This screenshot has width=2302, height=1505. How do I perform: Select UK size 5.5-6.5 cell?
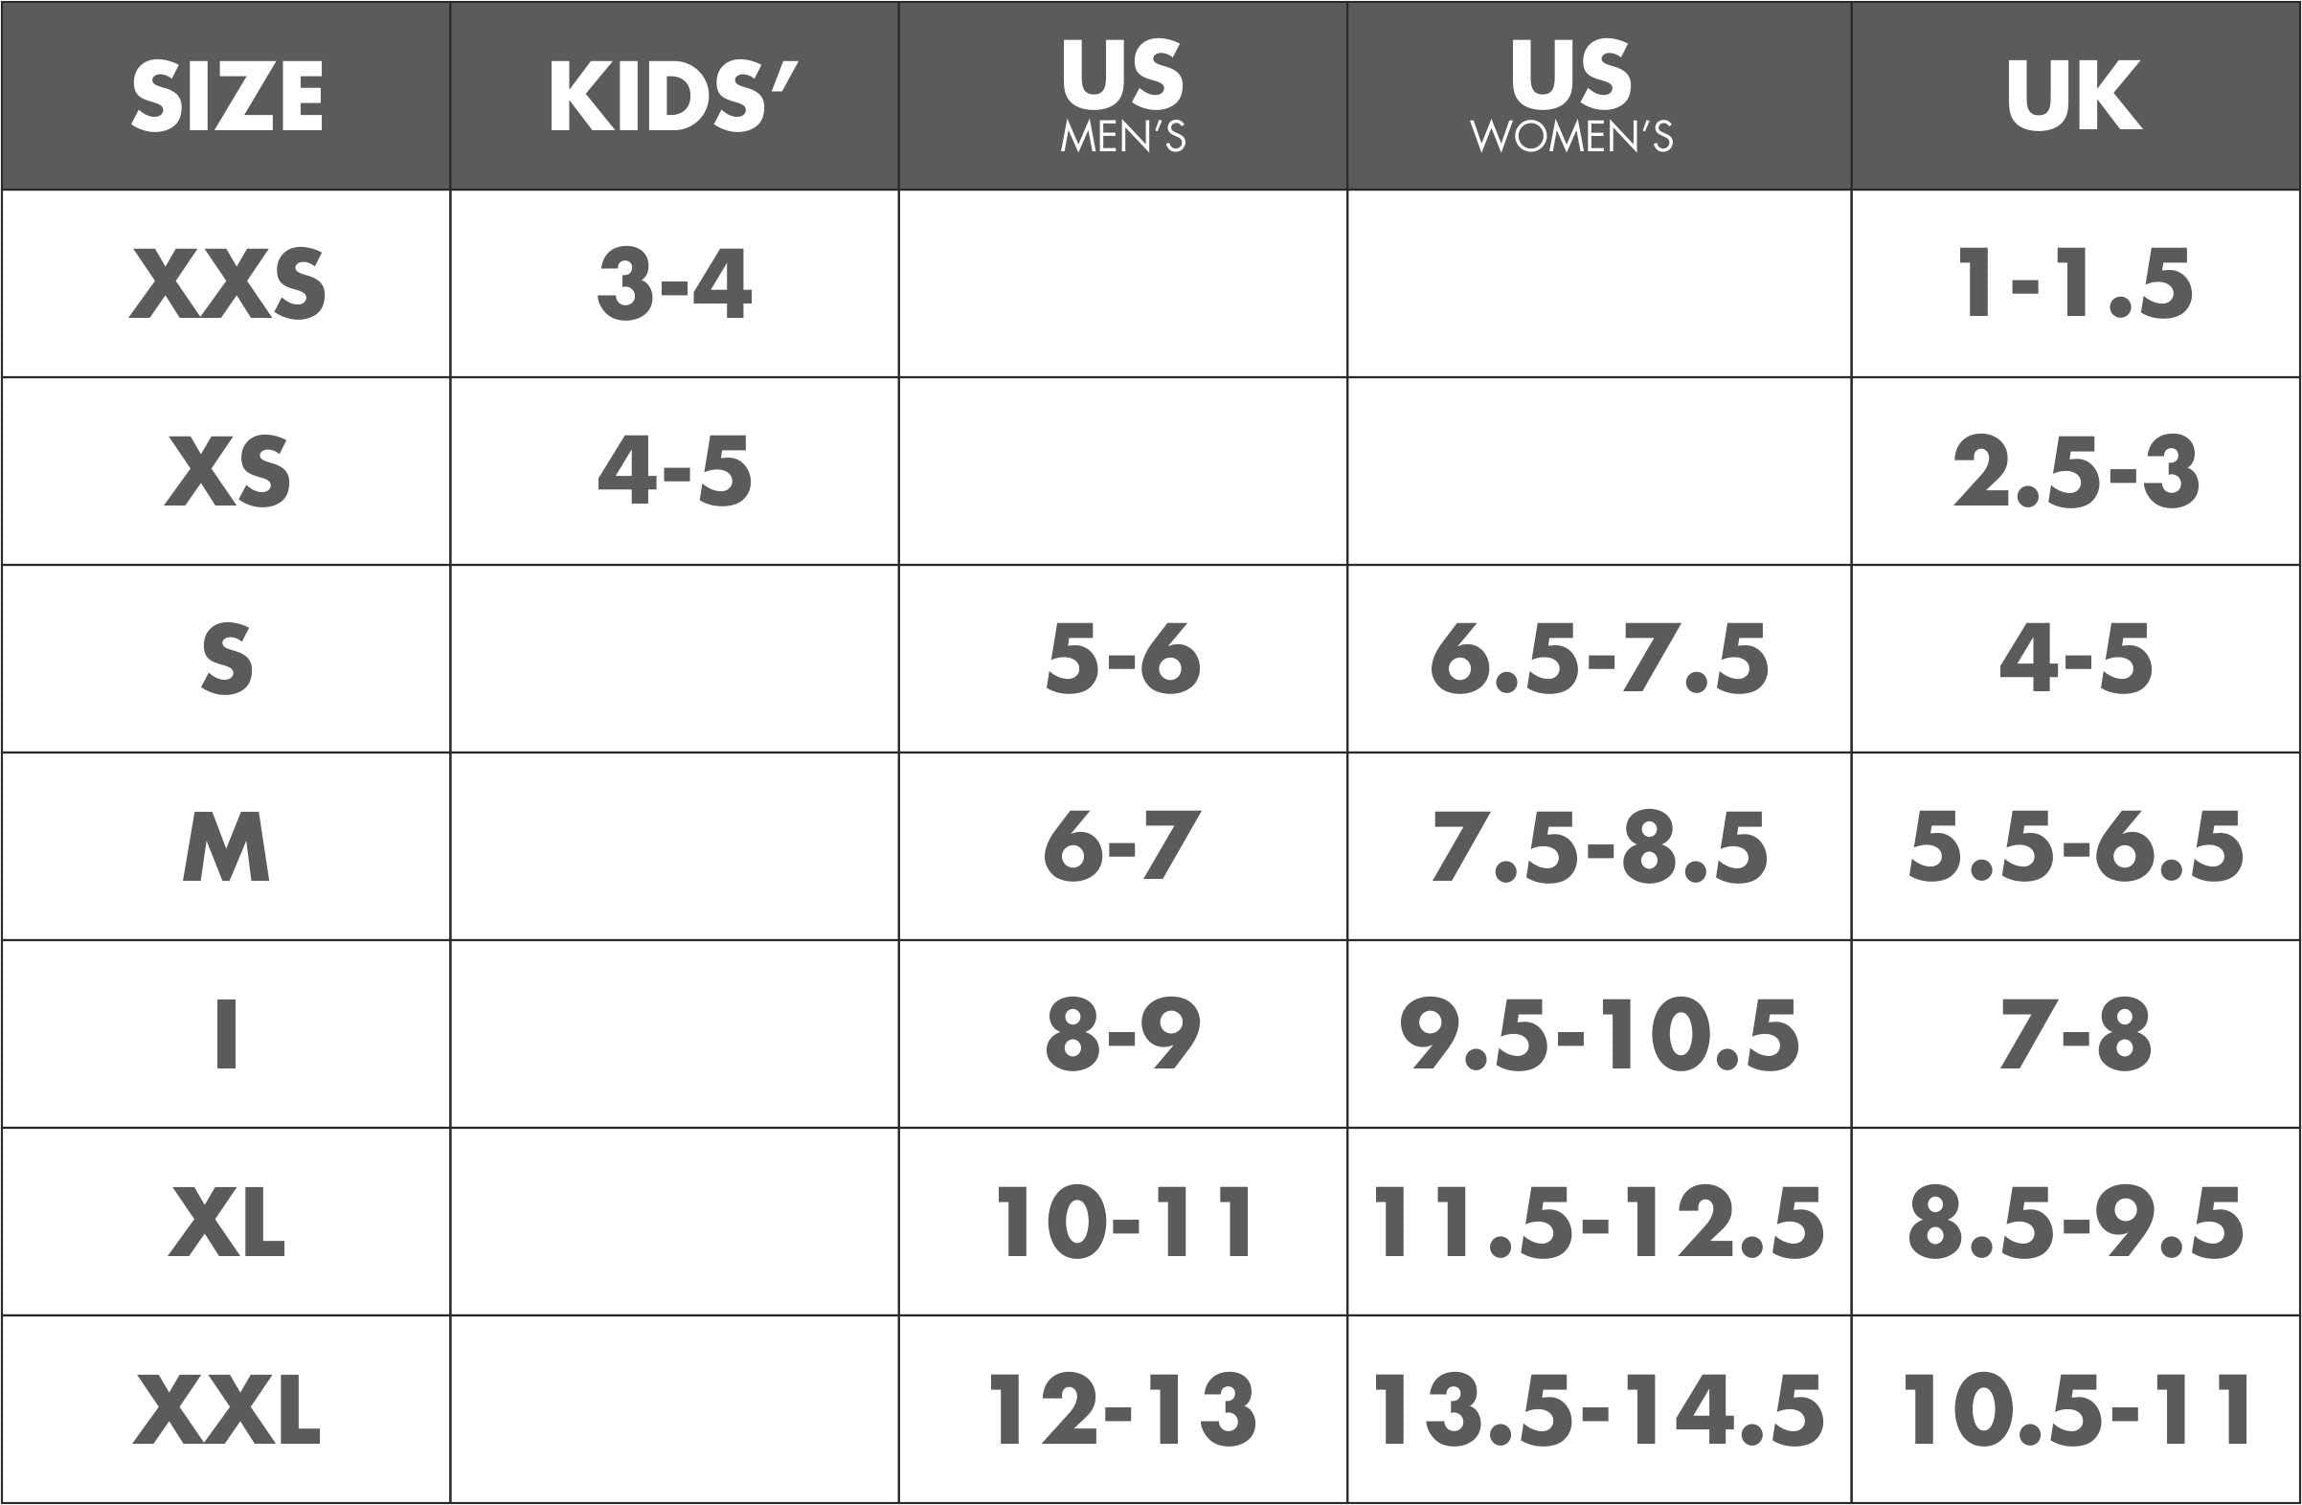2076,846
